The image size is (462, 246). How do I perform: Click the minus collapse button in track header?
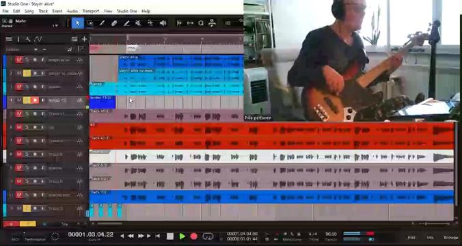tap(44, 49)
